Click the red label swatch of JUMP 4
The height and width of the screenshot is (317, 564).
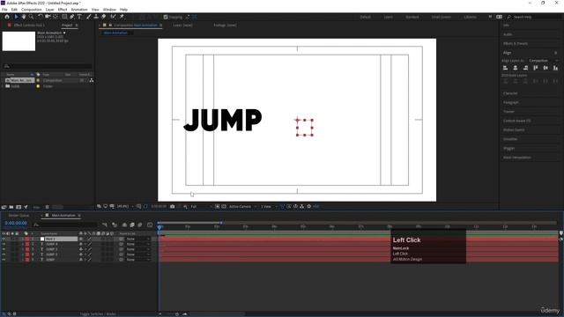(27, 244)
